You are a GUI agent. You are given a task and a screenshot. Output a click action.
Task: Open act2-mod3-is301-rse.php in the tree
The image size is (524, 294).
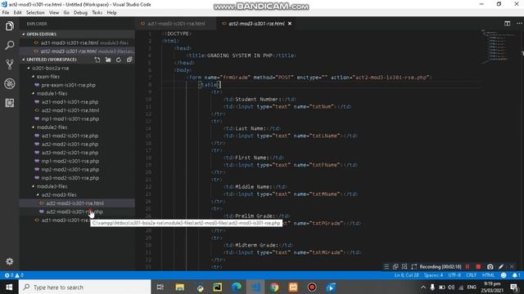pos(75,212)
